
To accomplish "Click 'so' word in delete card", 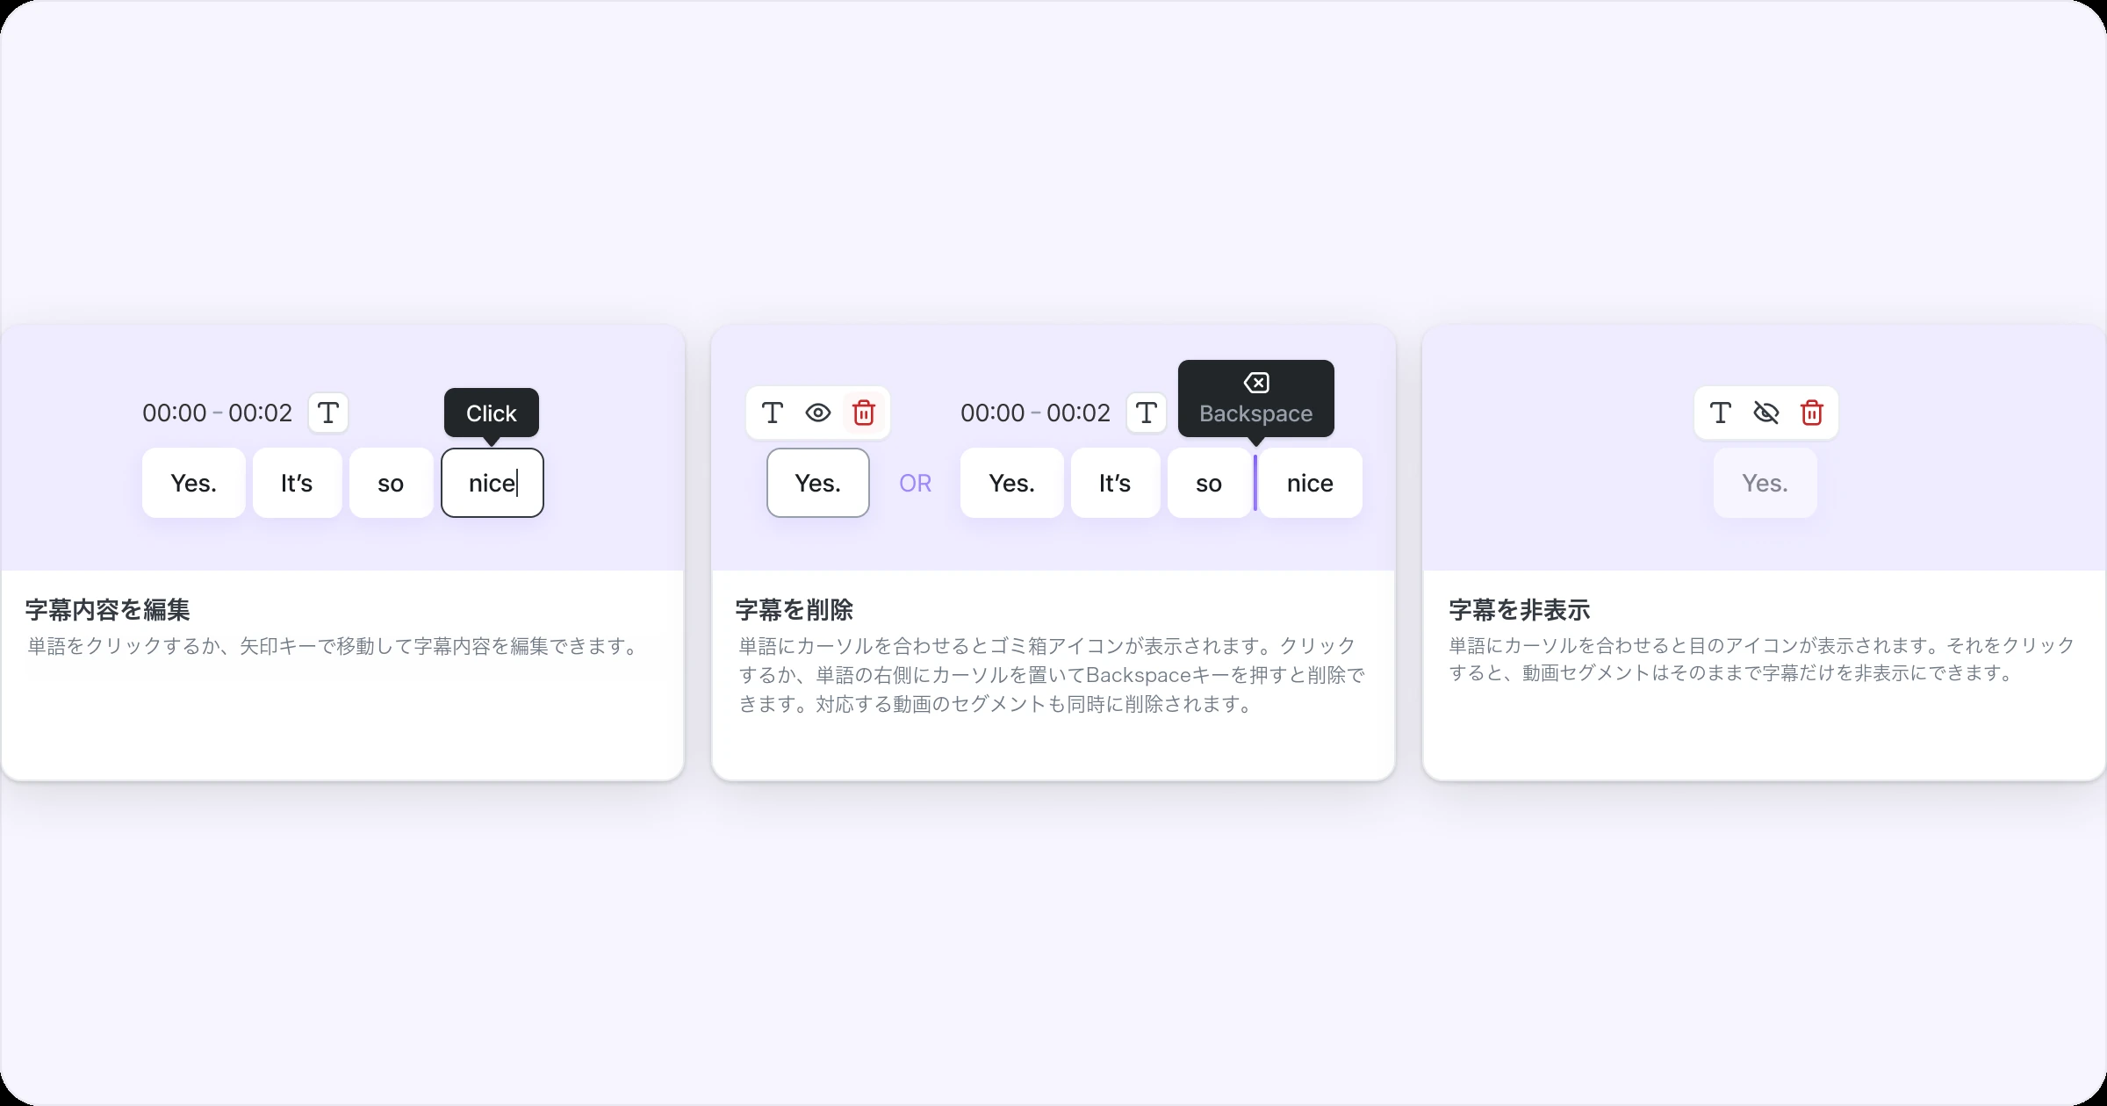I will click(1209, 483).
